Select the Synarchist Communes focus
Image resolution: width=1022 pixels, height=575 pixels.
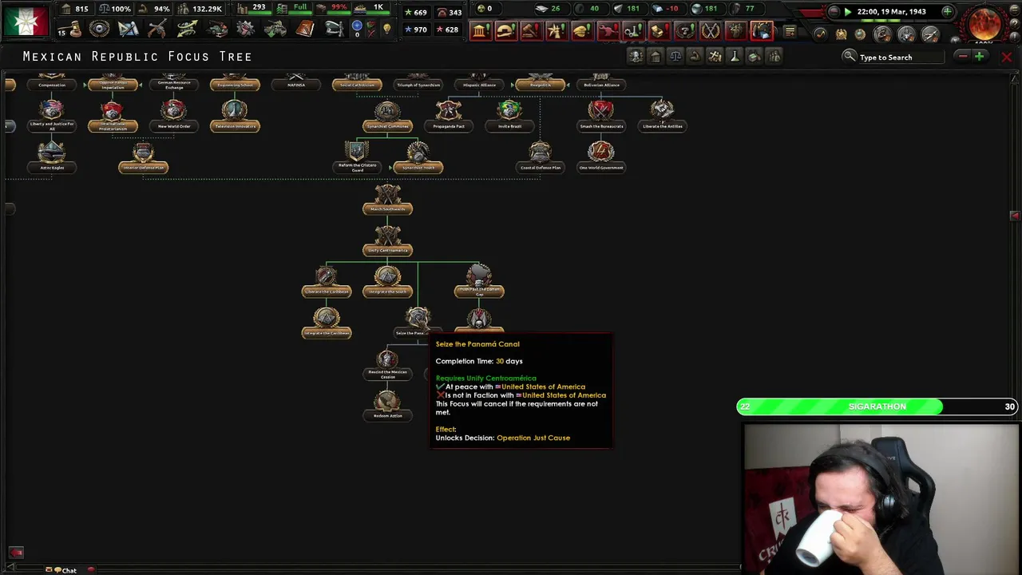pyautogui.click(x=387, y=116)
